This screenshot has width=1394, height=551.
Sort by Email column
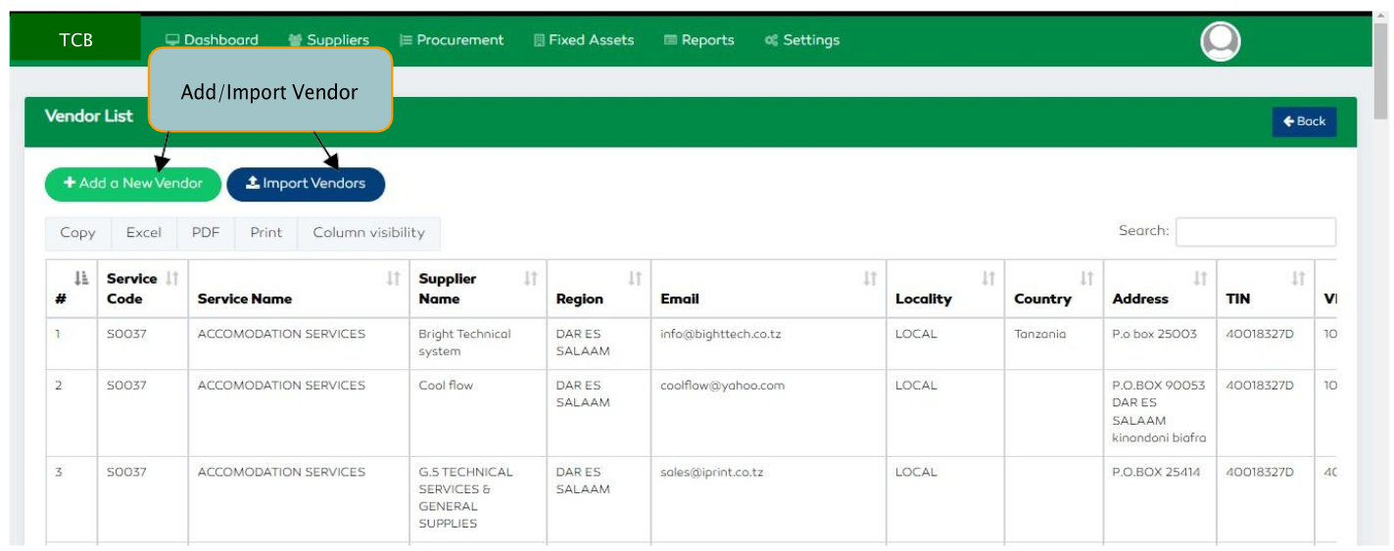[768, 289]
